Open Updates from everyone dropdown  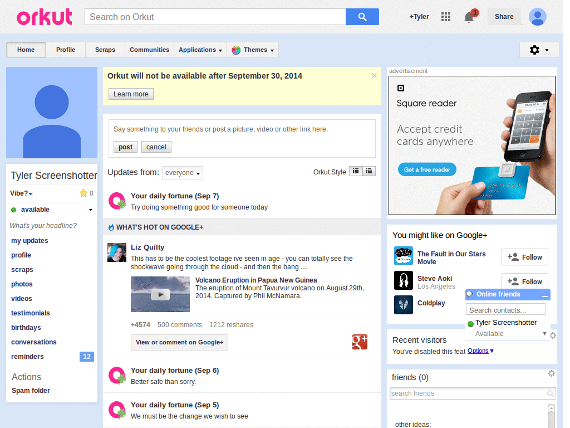(183, 173)
